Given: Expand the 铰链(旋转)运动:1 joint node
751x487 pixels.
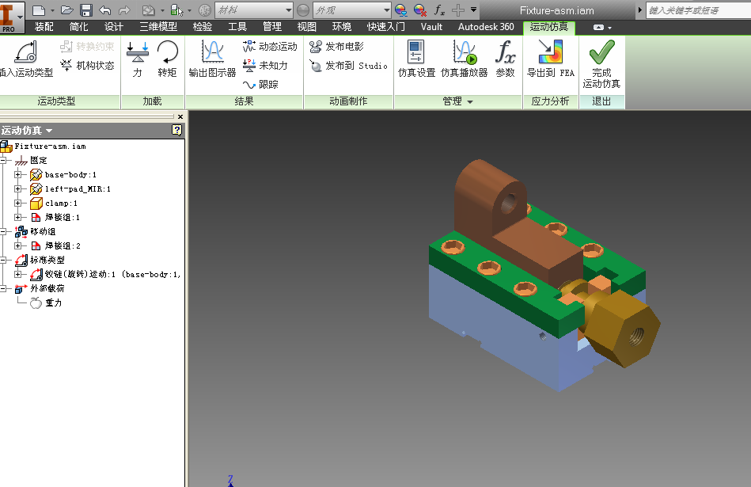Looking at the screenshot, I should 17,274.
